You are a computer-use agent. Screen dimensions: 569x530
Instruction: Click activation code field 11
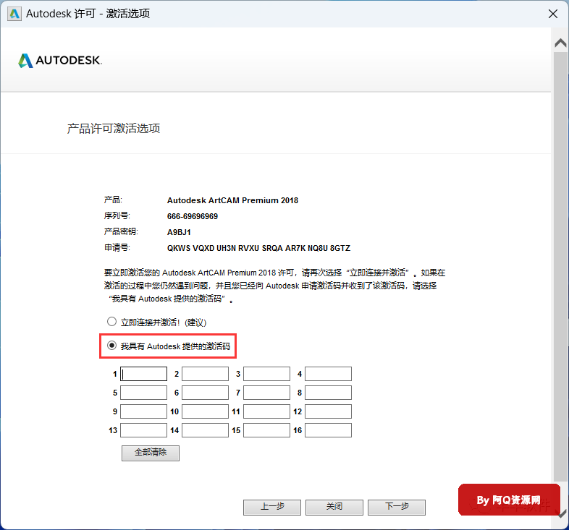[x=266, y=411]
